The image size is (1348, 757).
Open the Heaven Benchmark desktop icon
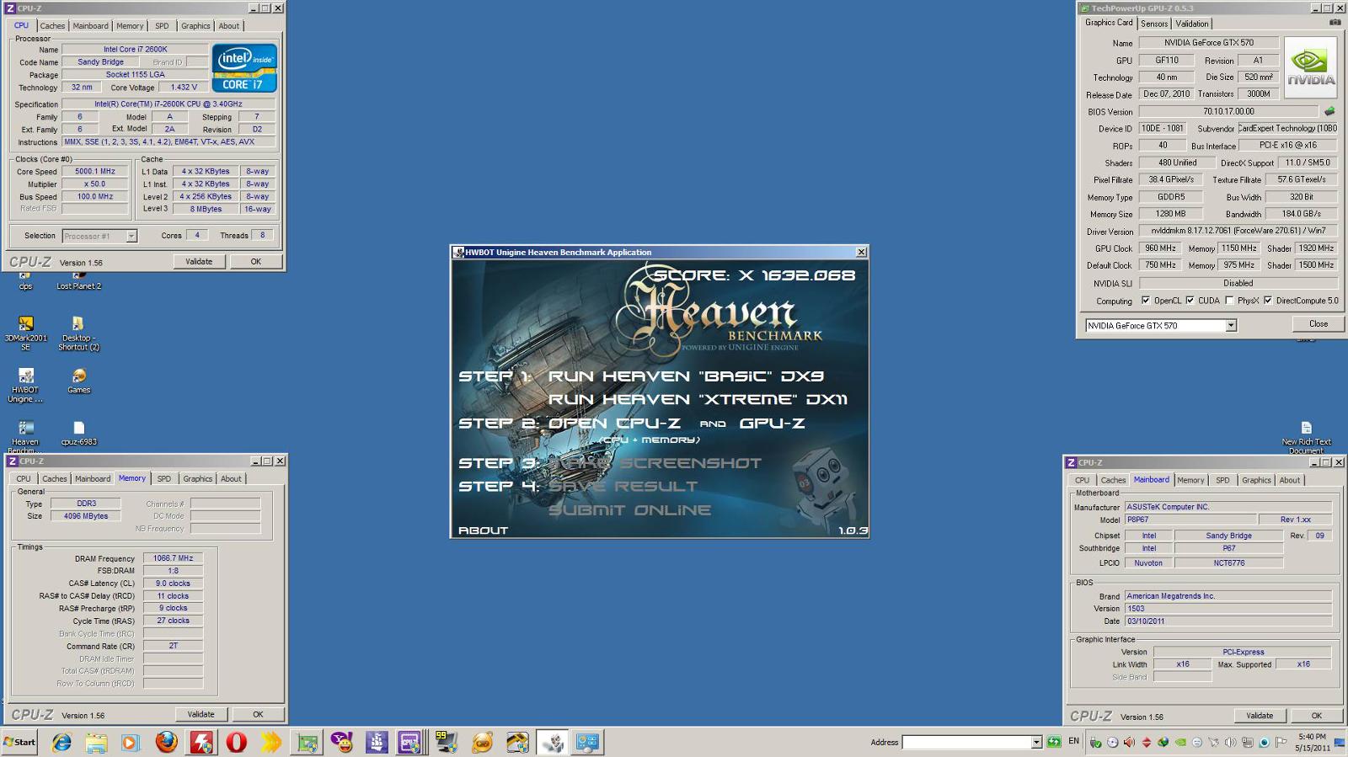pyautogui.click(x=25, y=436)
